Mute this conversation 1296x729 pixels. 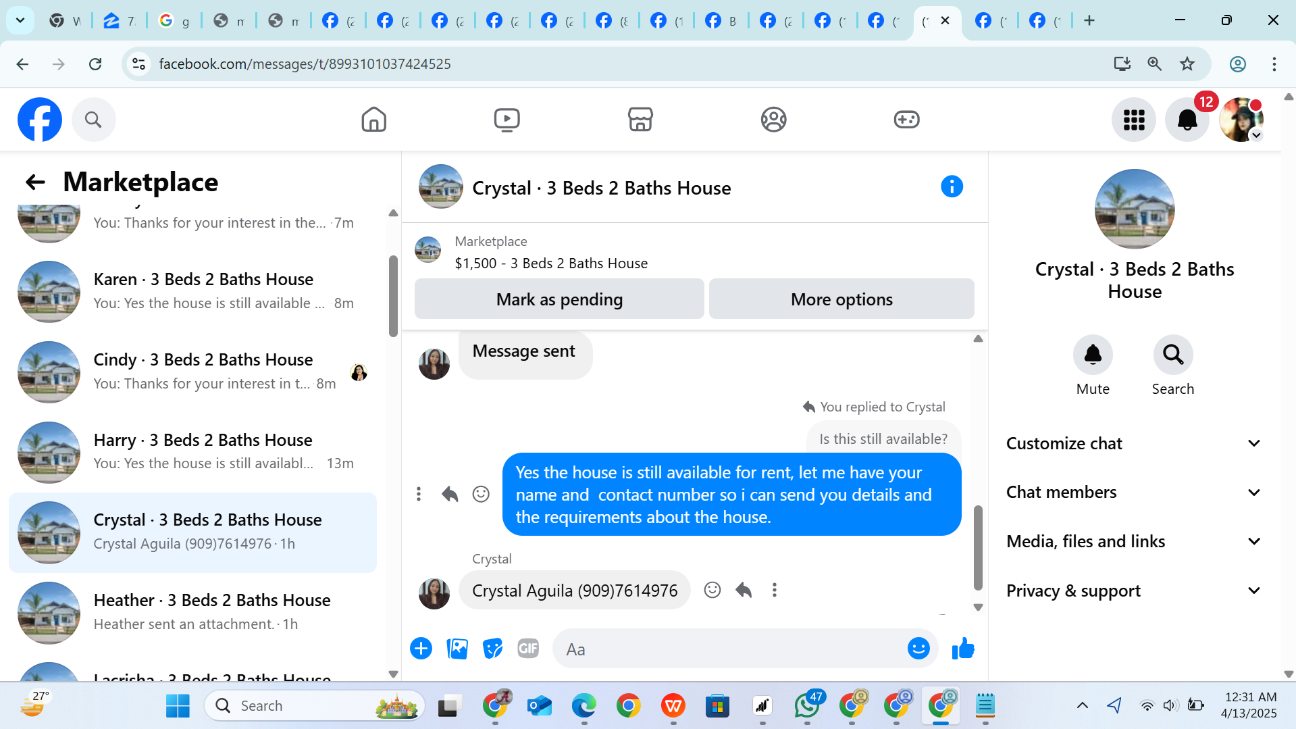click(1093, 355)
